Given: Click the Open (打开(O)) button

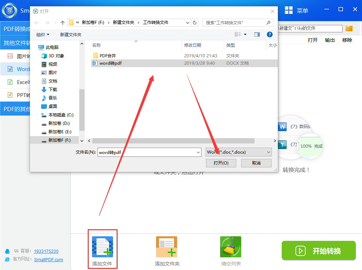Looking at the screenshot, I should (221, 163).
